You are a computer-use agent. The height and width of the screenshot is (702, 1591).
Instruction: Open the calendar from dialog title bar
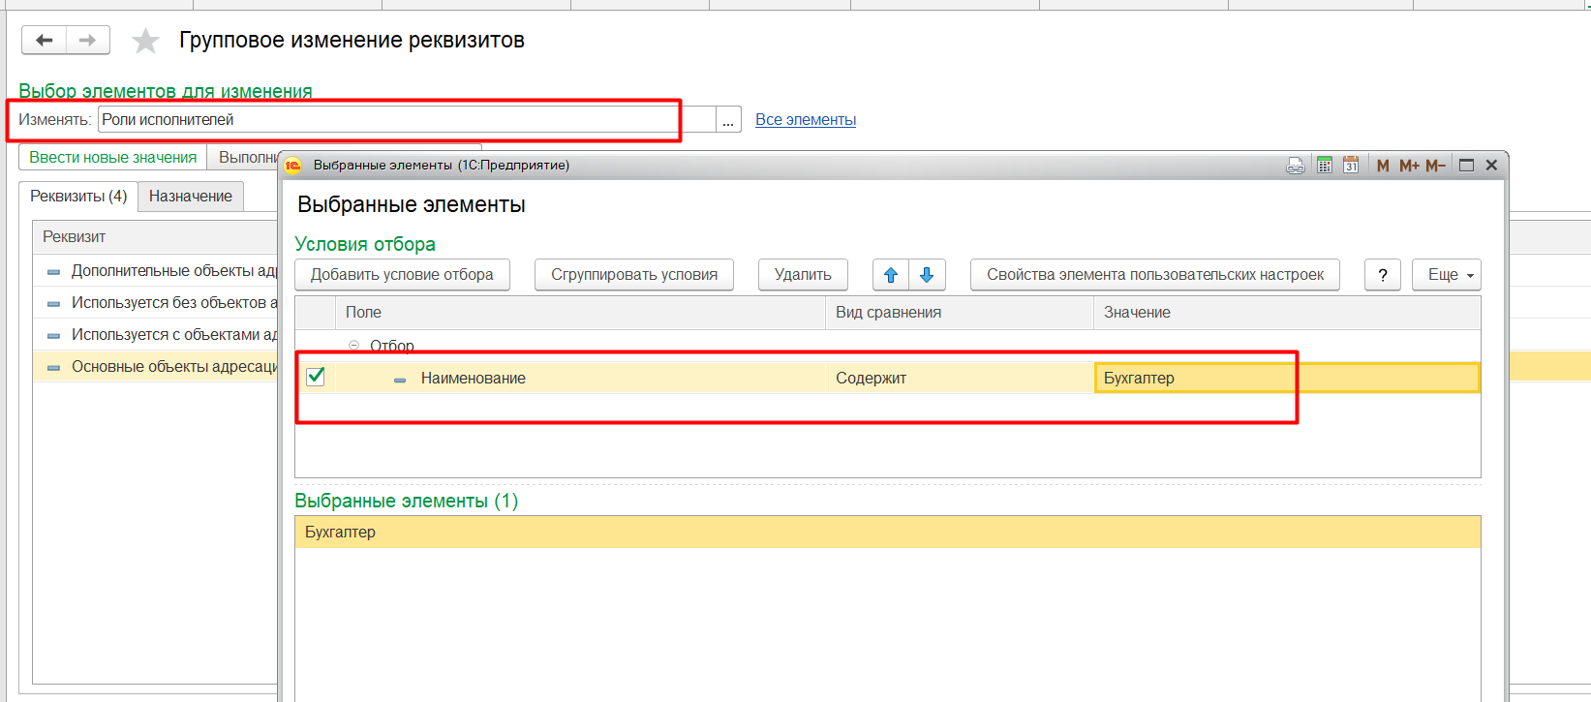click(x=1351, y=166)
